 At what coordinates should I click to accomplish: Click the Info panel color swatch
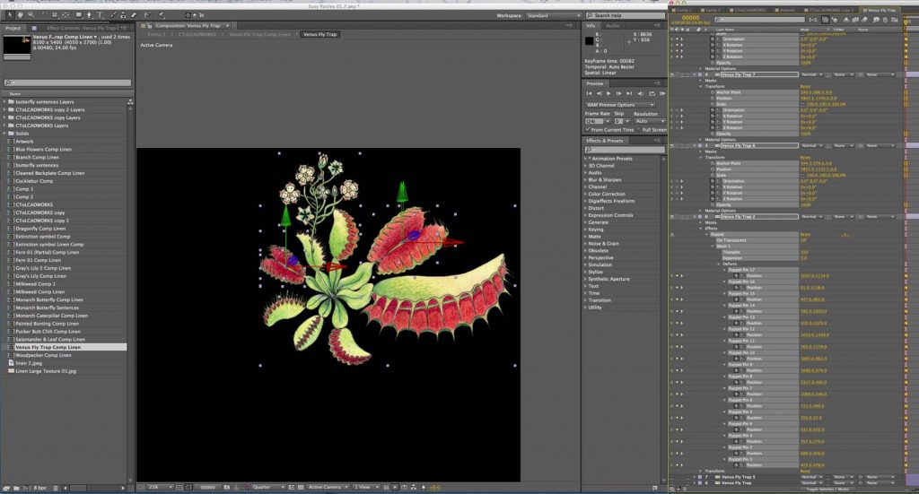pyautogui.click(x=589, y=40)
